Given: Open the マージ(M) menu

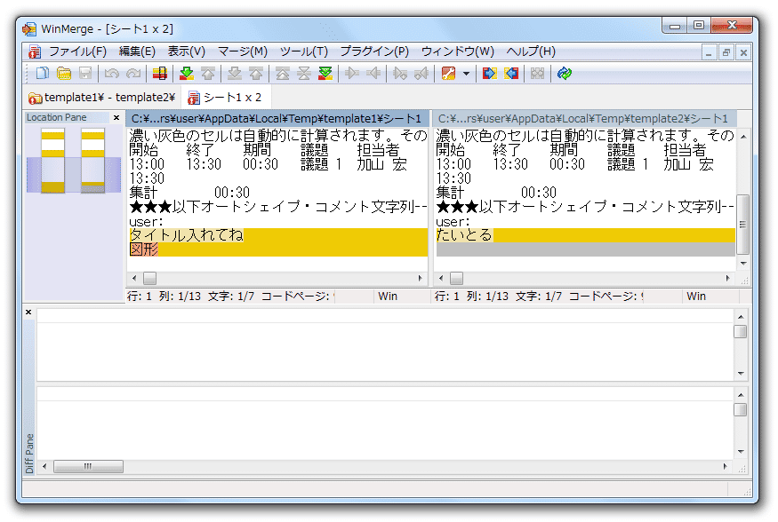Looking at the screenshot, I should [x=243, y=51].
